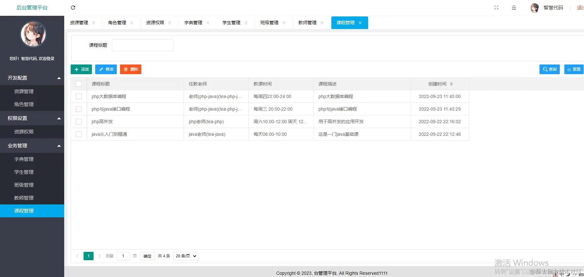584x277 pixels.
Task: Click the small user avatar next to 智慧代码
Action: [535, 8]
